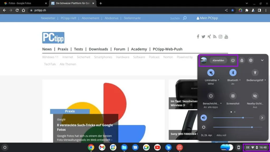Image resolution: width=270 pixels, height=152 pixels.
Task: Adjust the brightness slider
Action: click(x=238, y=127)
